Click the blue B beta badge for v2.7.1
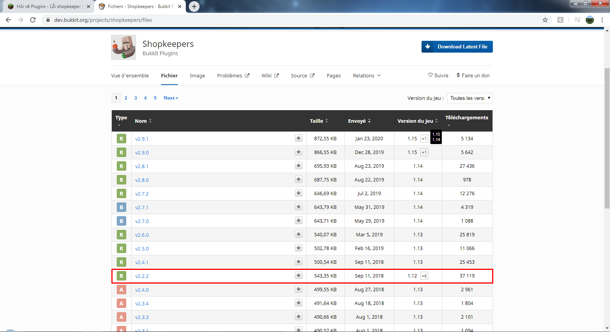Viewport: 610px width, 332px height. click(x=121, y=207)
